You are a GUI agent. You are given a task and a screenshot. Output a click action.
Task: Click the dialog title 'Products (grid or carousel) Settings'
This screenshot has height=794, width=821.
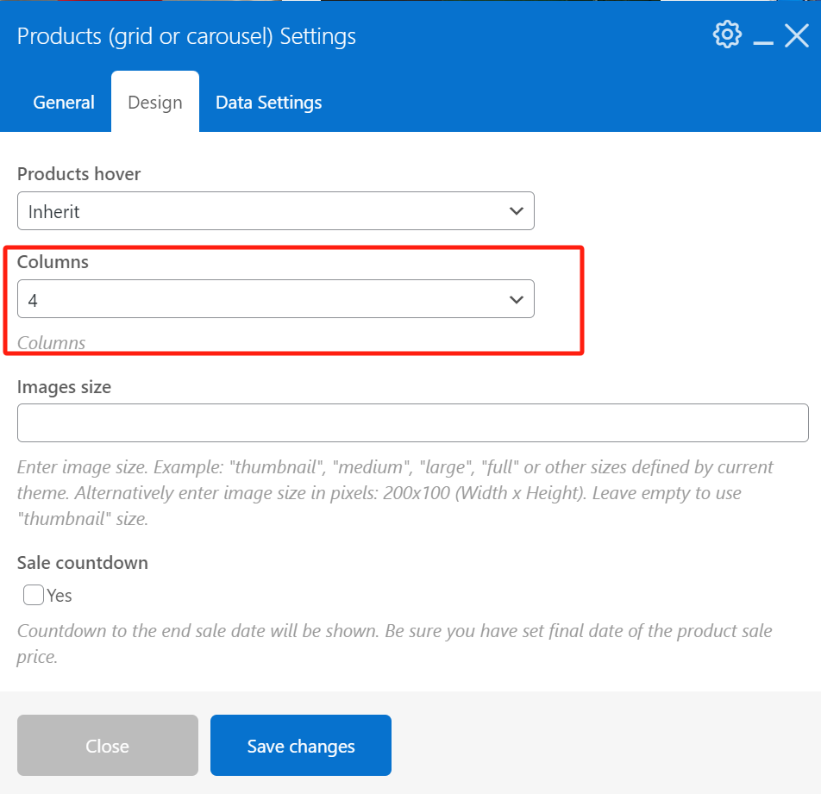186,36
